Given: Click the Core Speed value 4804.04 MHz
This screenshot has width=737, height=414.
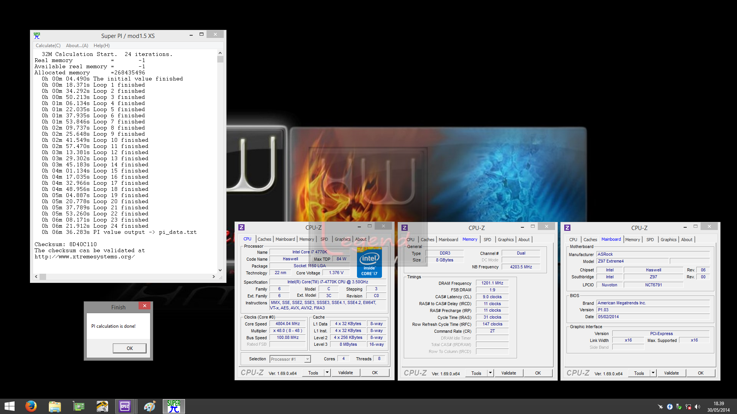Looking at the screenshot, I should click(288, 324).
